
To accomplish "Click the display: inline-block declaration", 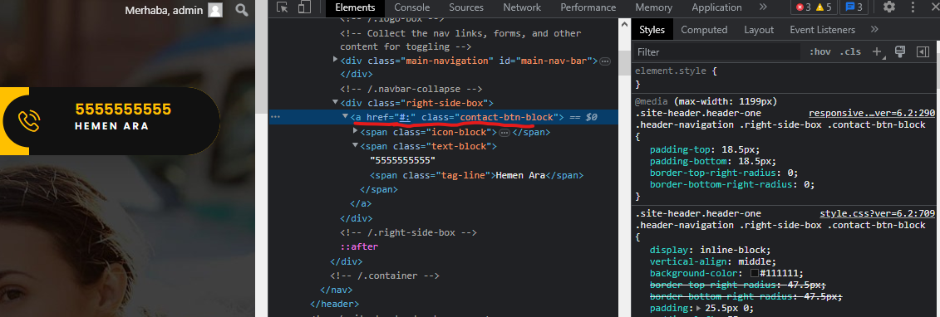I will tap(711, 250).
